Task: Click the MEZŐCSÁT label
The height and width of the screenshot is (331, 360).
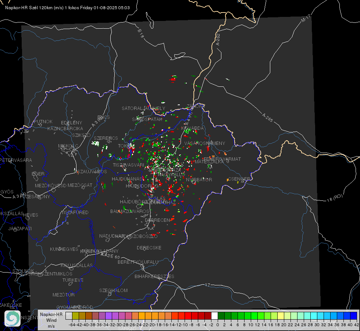Action: 80,185
